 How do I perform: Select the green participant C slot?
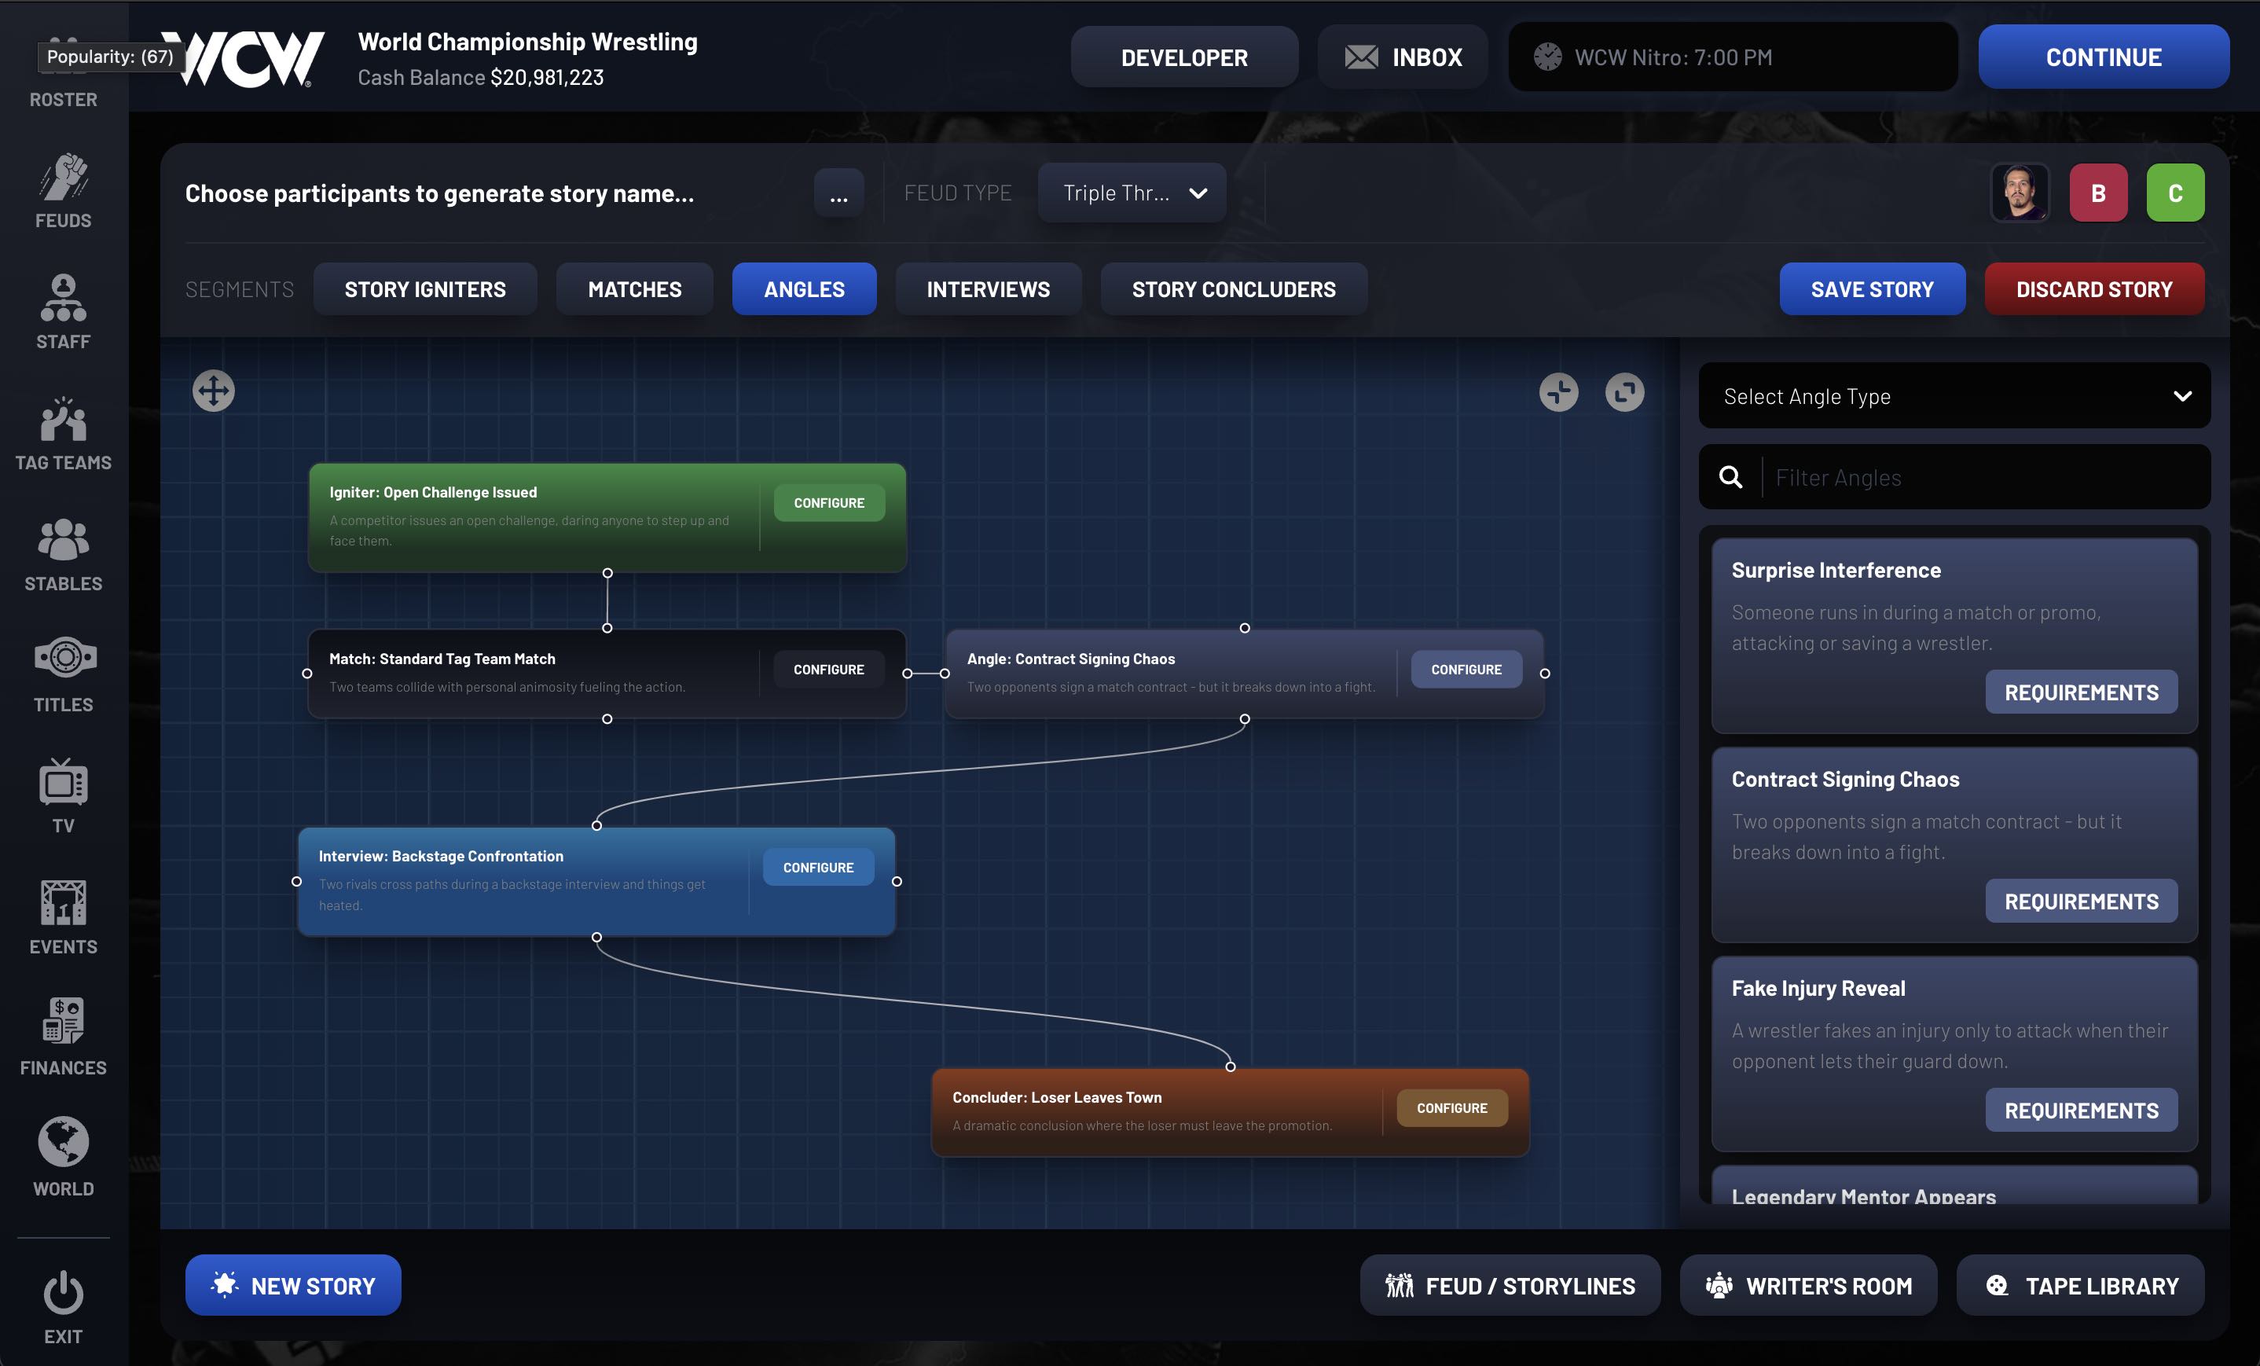tap(2174, 193)
